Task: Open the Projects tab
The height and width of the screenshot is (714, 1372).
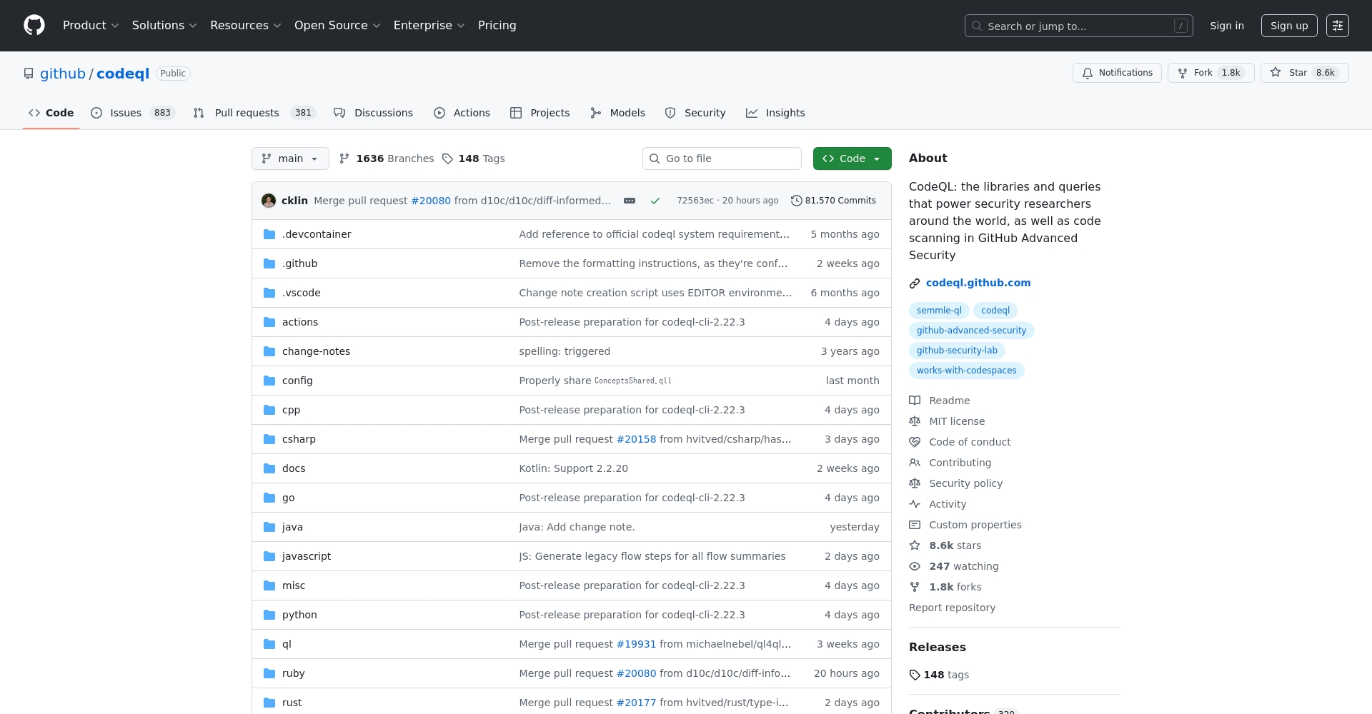Action: [540, 113]
